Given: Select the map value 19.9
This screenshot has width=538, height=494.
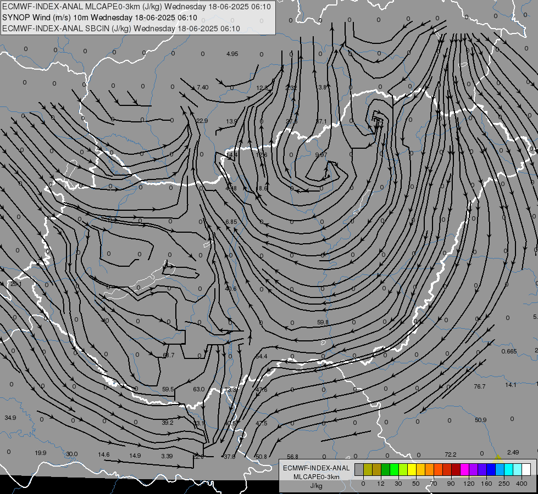Looking at the screenshot, I should coord(41,453).
